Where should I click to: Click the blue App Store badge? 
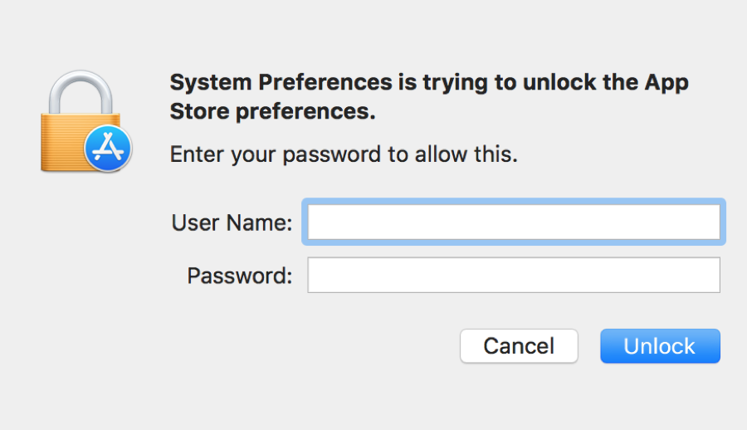[x=108, y=150]
